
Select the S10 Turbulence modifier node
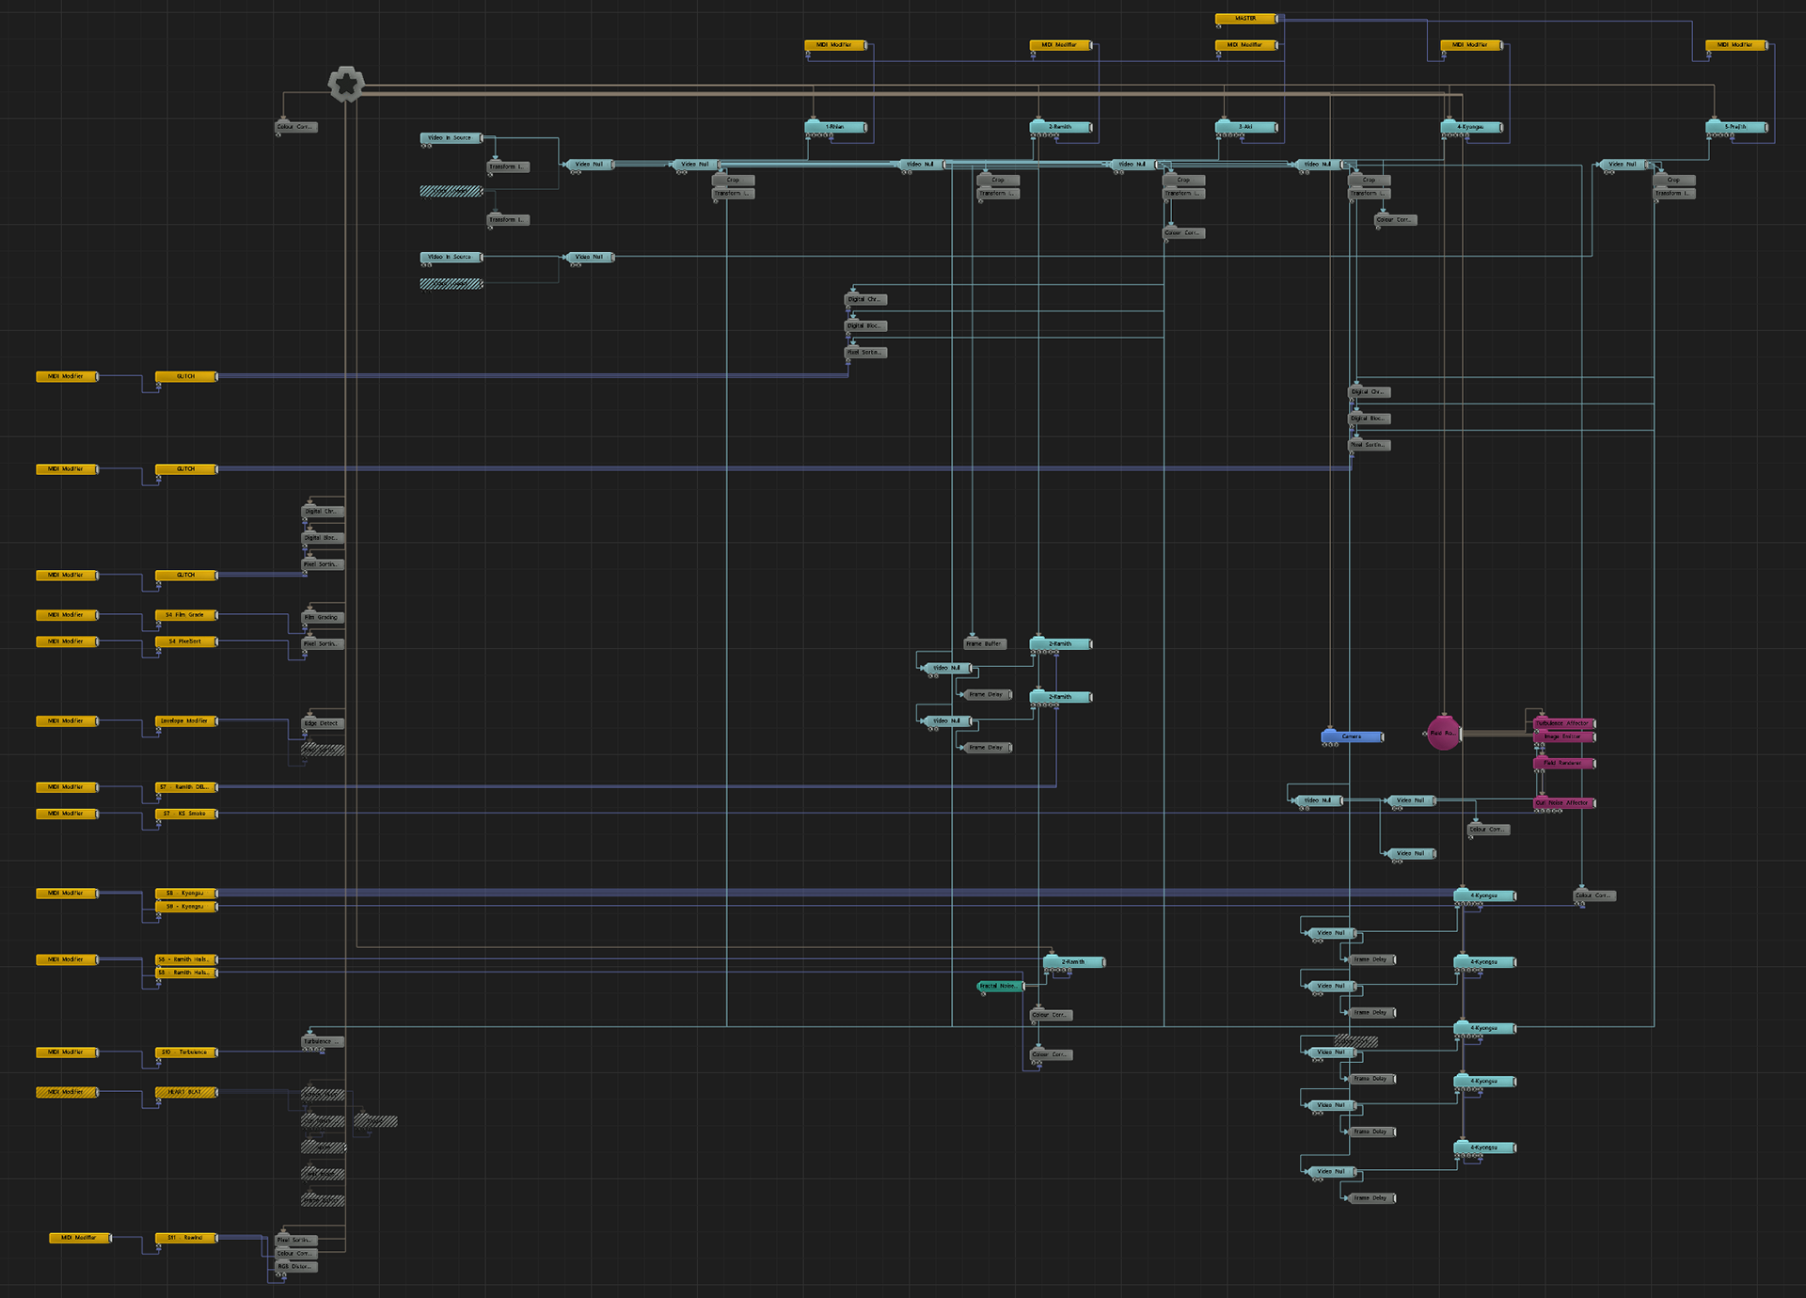point(185,1053)
